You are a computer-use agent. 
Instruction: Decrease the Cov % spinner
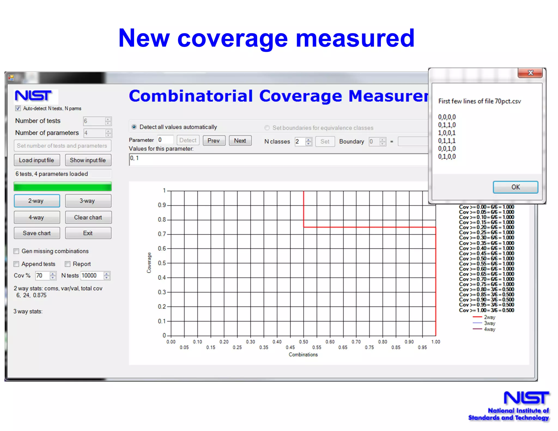coord(53,278)
